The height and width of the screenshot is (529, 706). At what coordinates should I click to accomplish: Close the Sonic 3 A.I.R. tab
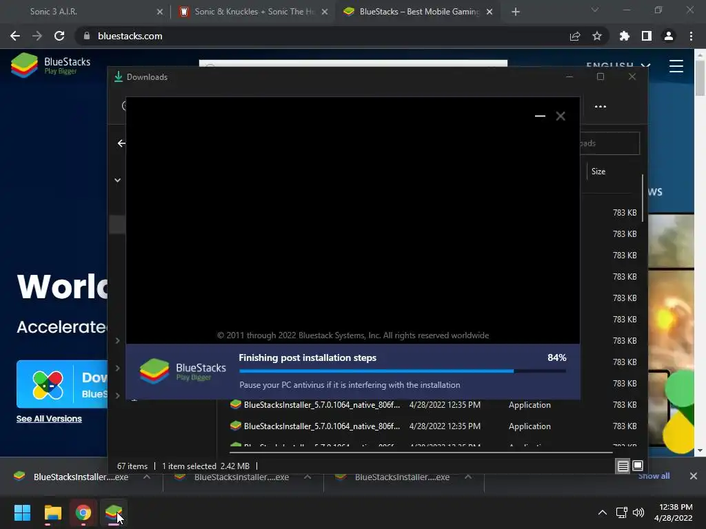coord(160,12)
